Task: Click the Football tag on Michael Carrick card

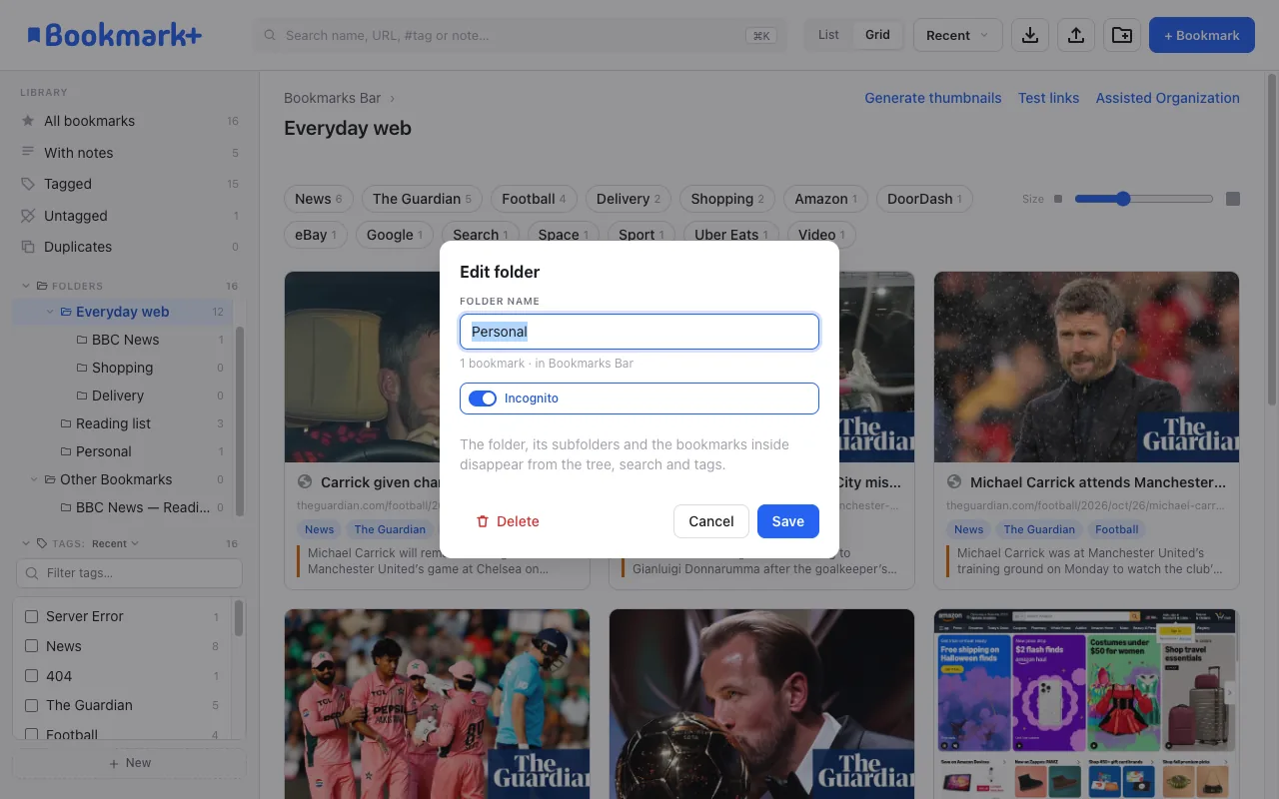Action: click(x=1116, y=529)
